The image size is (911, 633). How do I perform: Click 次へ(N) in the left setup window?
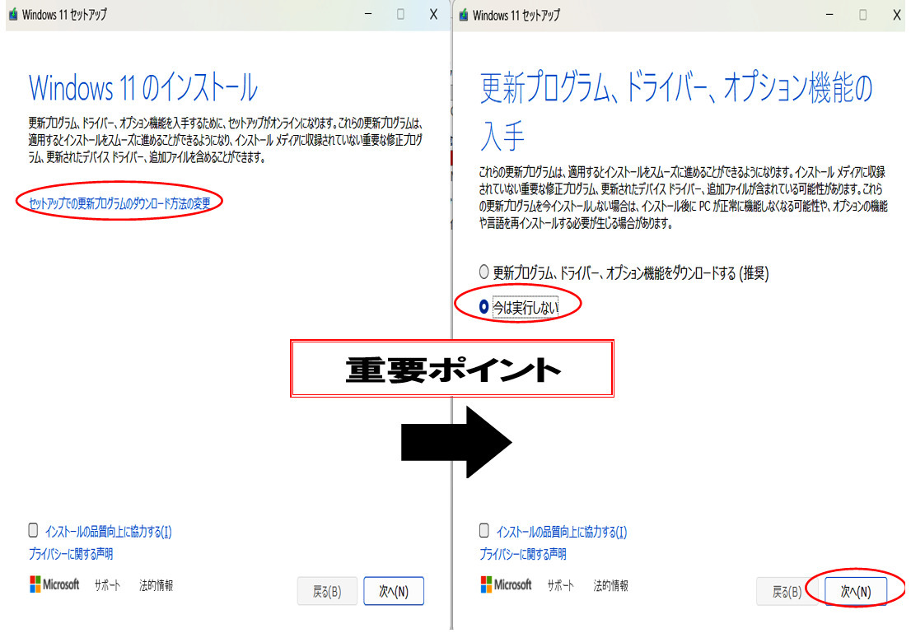coord(394,591)
